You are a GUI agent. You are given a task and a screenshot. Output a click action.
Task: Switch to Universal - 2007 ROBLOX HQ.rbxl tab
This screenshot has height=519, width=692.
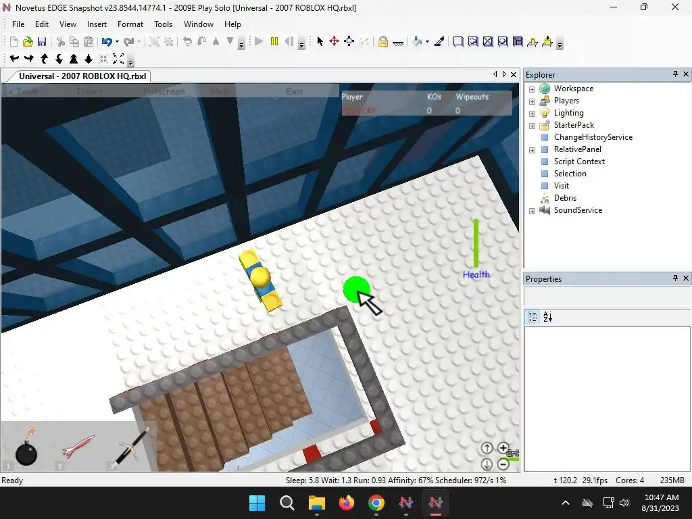[82, 76]
